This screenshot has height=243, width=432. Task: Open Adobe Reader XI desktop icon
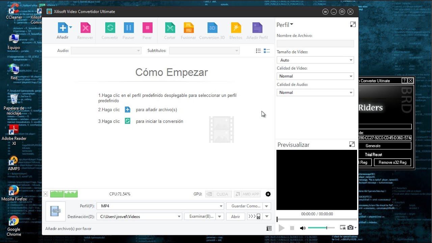[14, 135]
